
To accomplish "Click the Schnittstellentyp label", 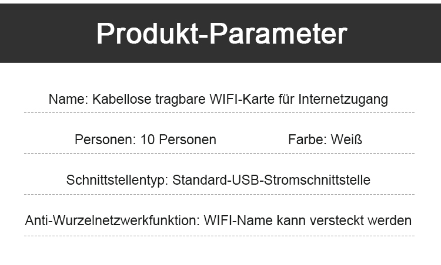I will click(117, 180).
